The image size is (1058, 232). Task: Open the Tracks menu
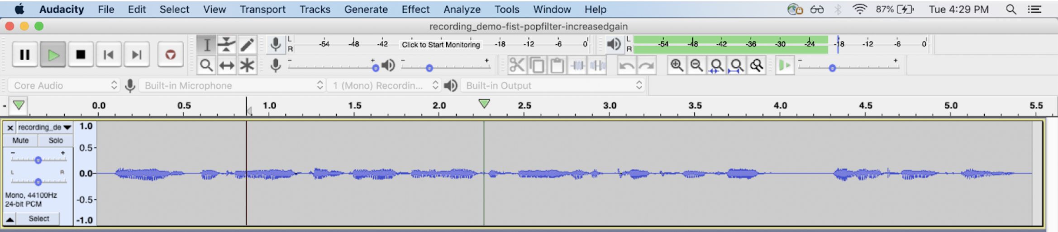pos(315,9)
